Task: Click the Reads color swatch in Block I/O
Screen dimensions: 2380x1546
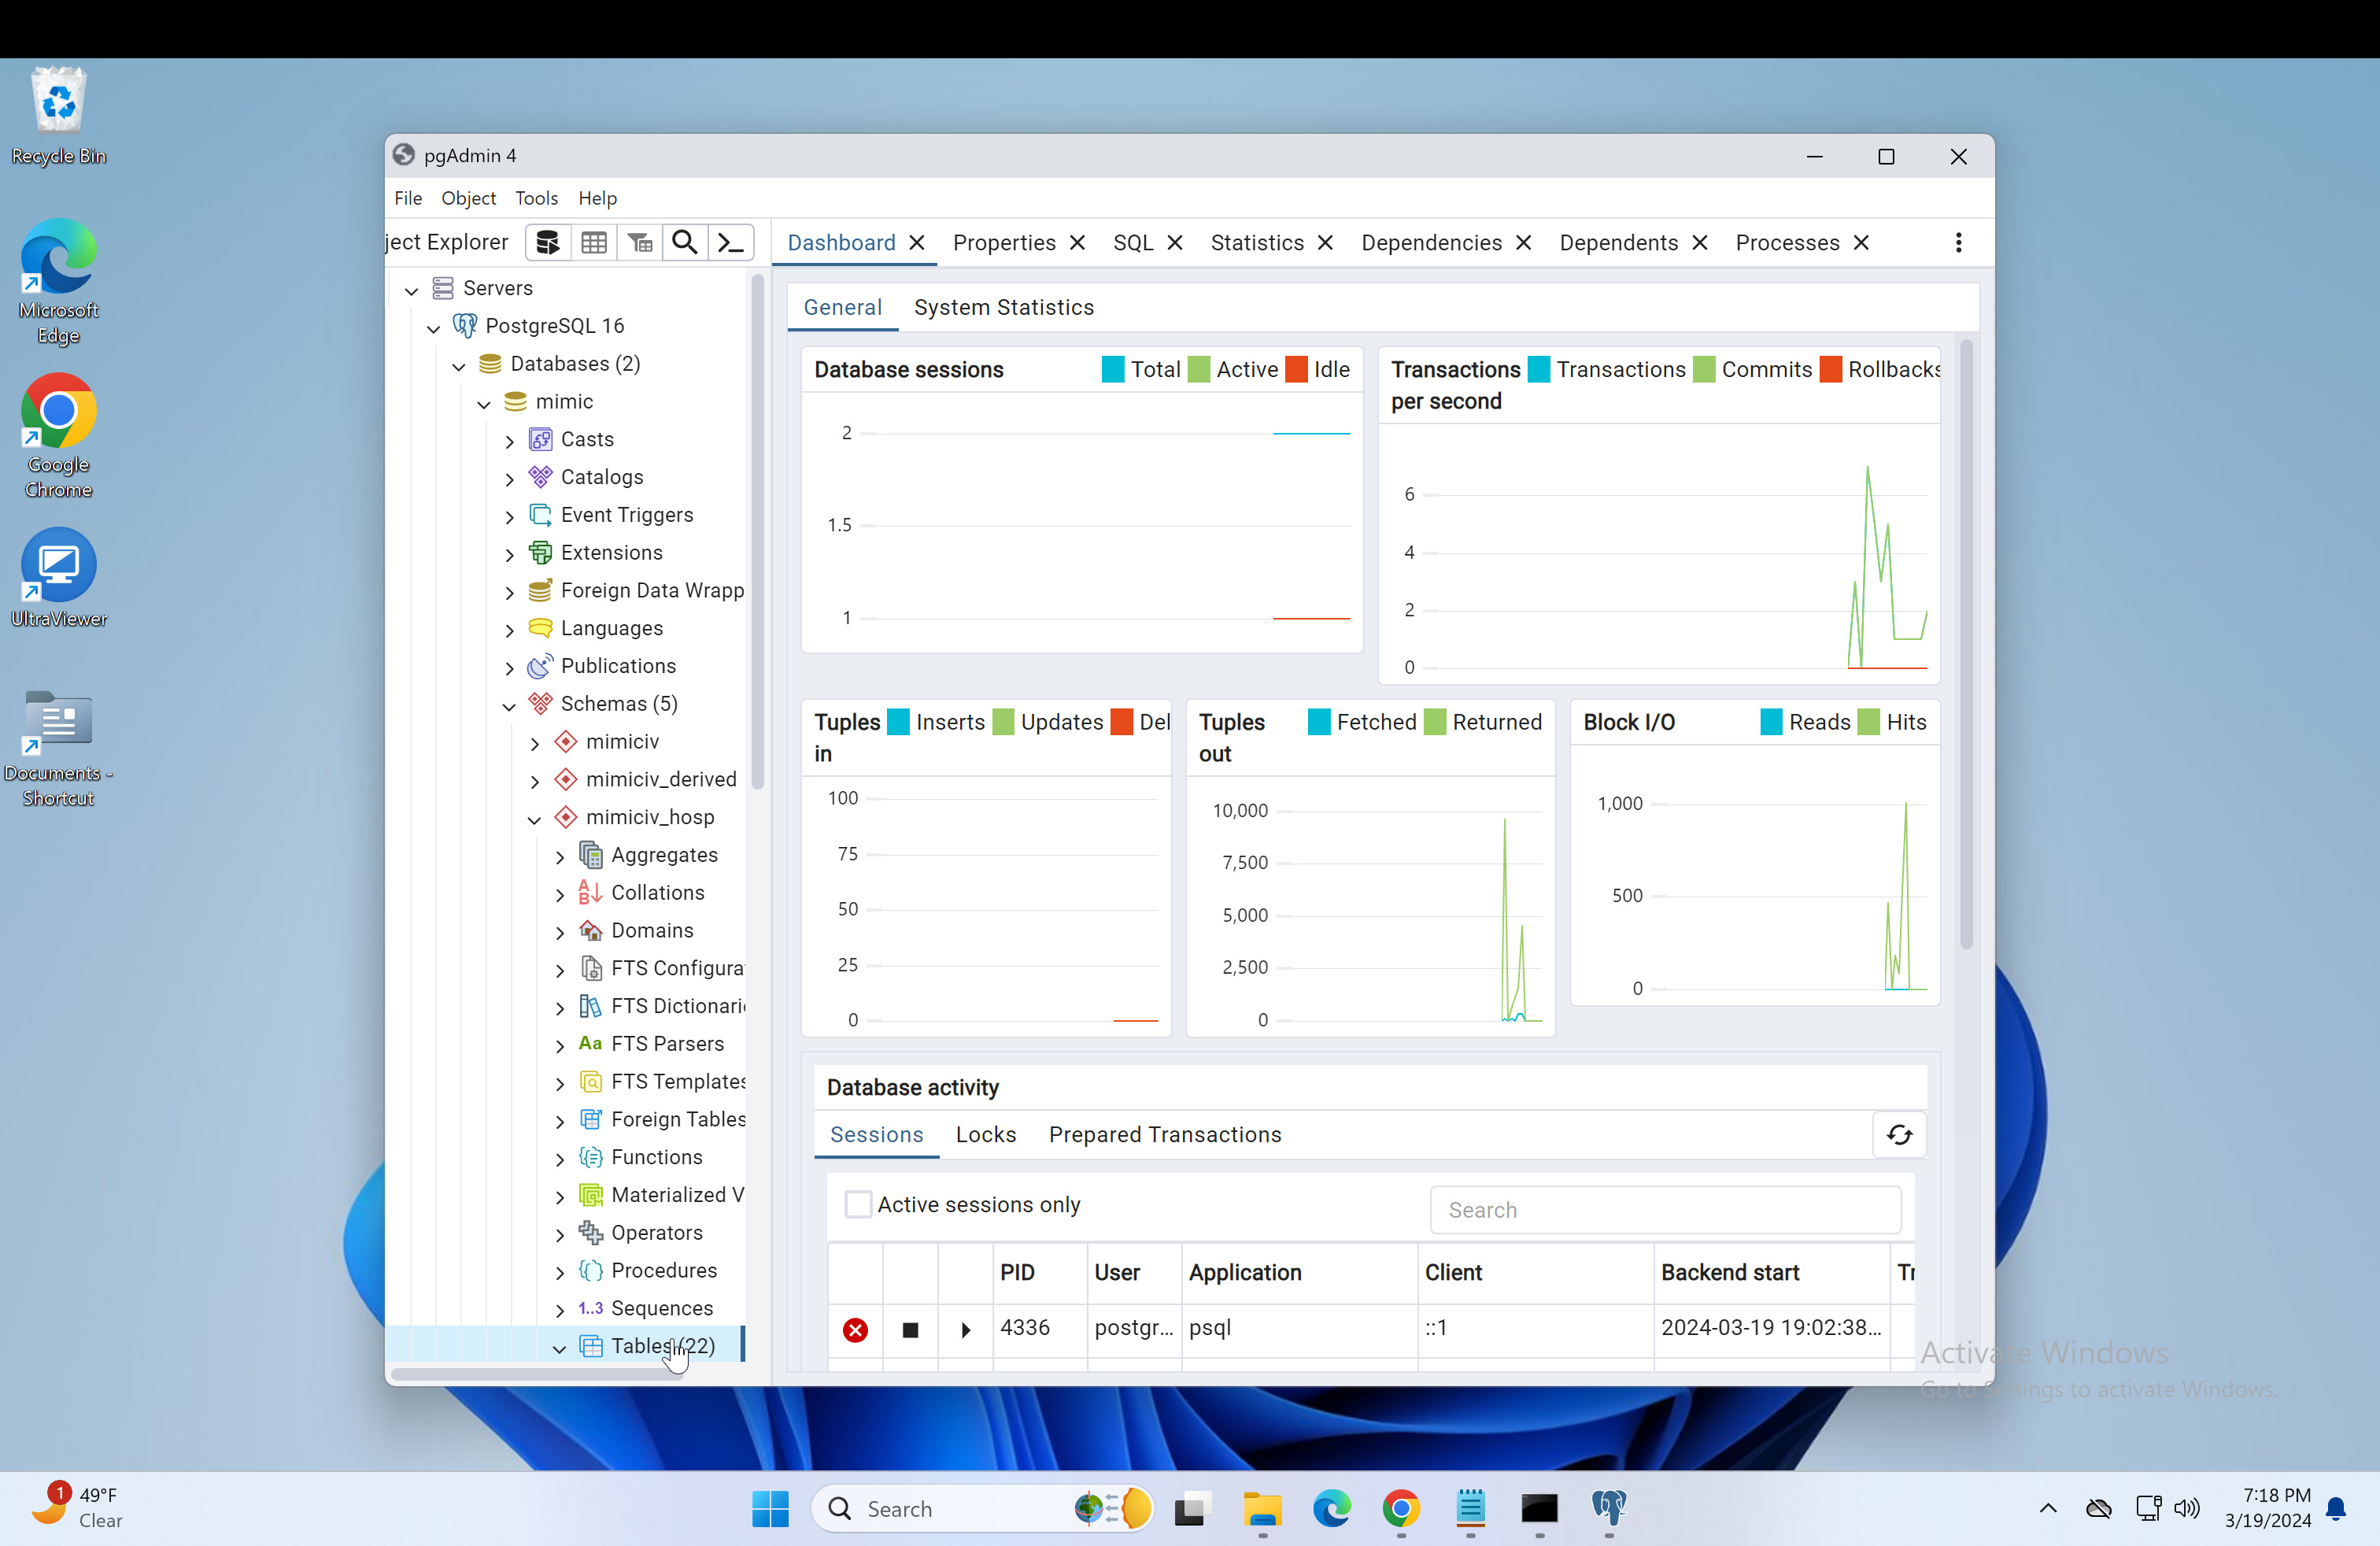Action: pyautogui.click(x=1770, y=723)
